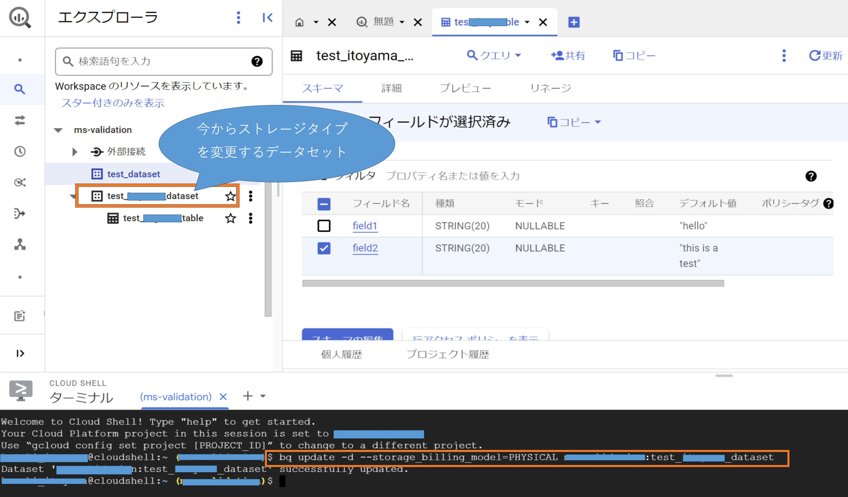848x497 pixels.
Task: Open actions menu for the table item
Action: pos(250,218)
